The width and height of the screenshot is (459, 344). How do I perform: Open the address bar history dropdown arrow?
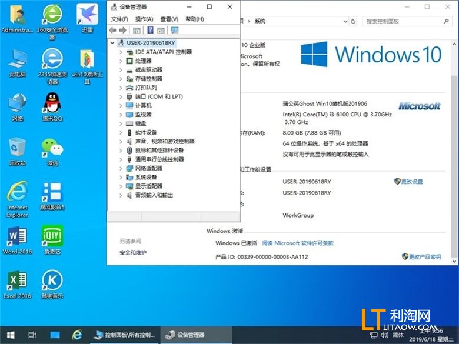345,21
